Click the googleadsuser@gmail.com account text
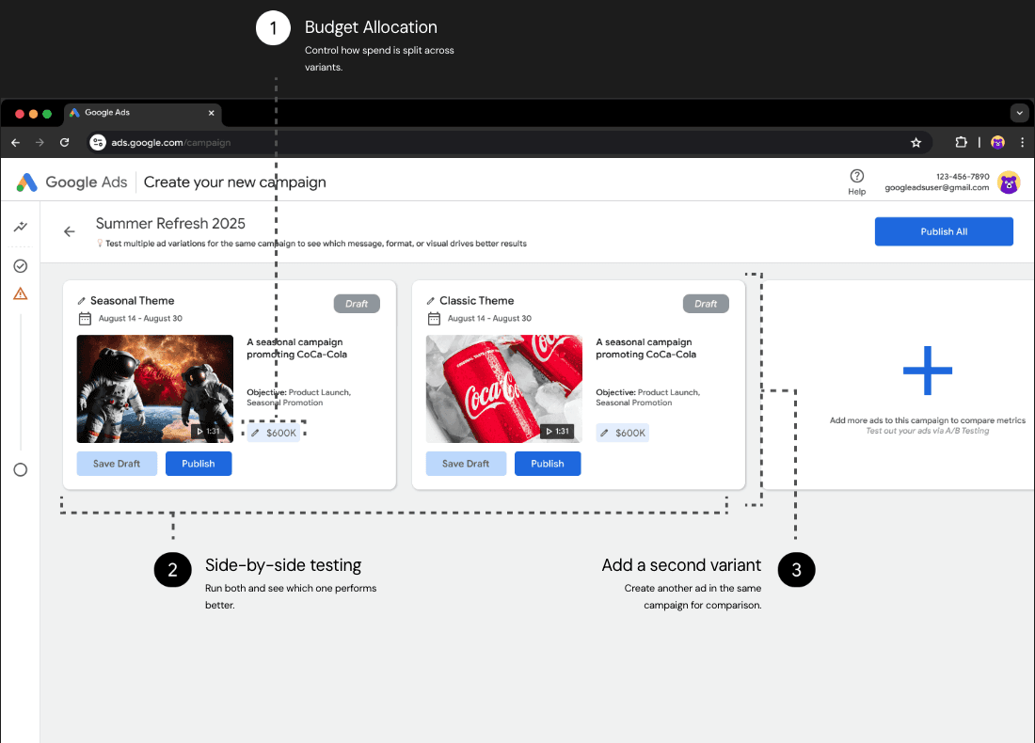The width and height of the screenshot is (1035, 743). tap(936, 187)
